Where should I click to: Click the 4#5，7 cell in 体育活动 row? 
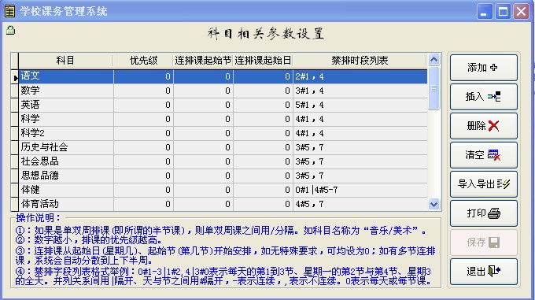click(x=360, y=204)
